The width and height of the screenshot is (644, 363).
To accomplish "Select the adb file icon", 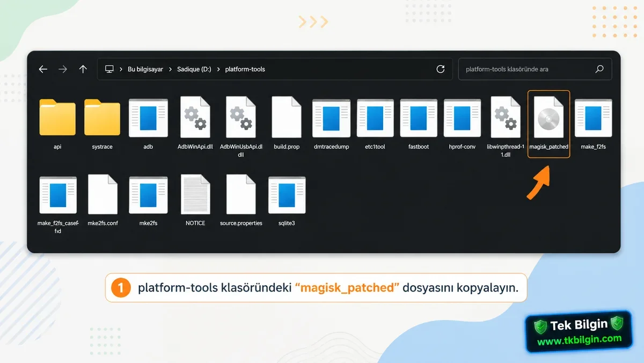I will point(148,118).
